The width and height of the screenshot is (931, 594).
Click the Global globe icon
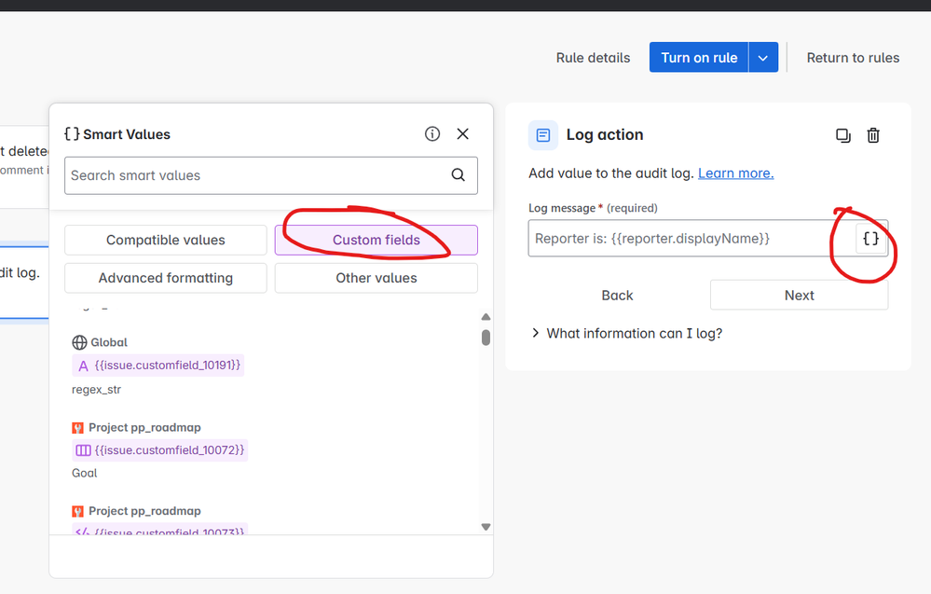pyautogui.click(x=79, y=343)
